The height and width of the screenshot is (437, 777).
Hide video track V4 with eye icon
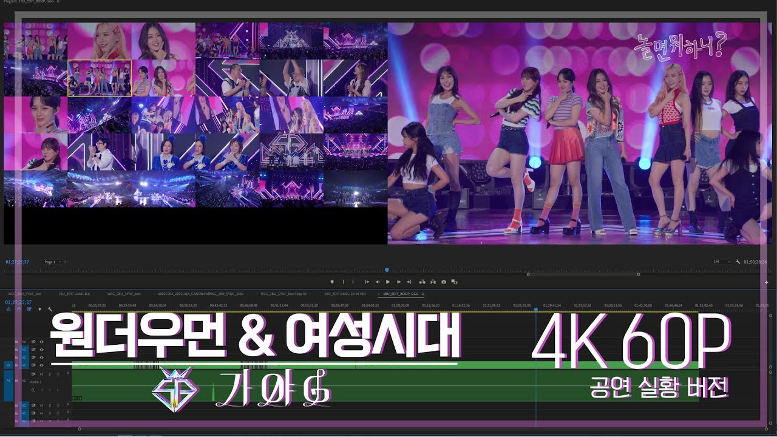pos(41,342)
